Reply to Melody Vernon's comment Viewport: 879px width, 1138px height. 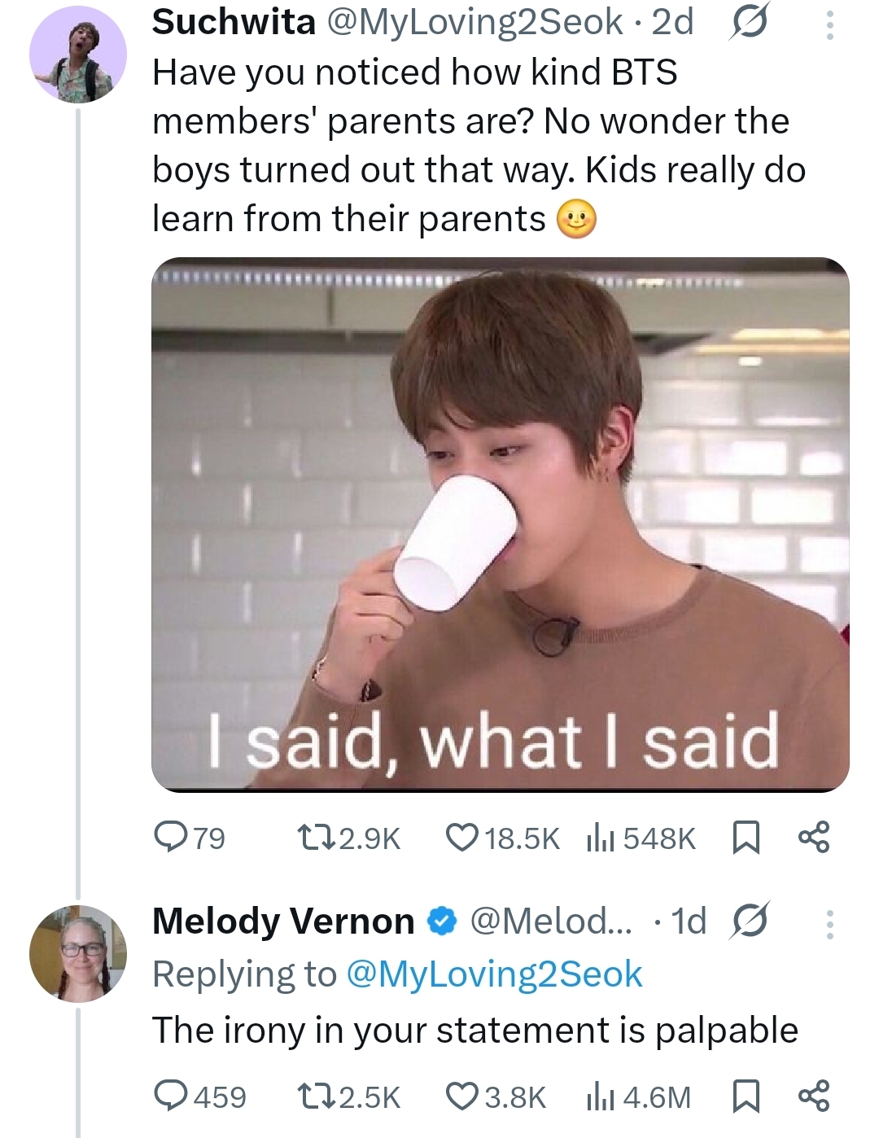(x=171, y=1096)
